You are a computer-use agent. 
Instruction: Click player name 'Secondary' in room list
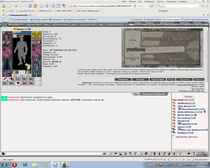184,118
